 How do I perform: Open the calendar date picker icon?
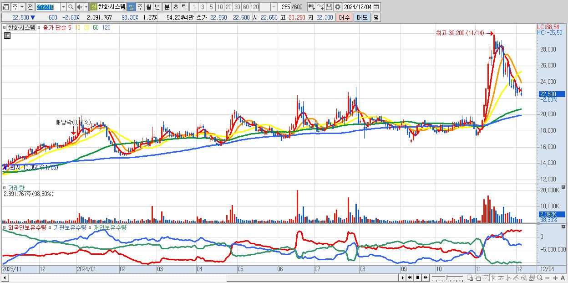click(x=375, y=7)
